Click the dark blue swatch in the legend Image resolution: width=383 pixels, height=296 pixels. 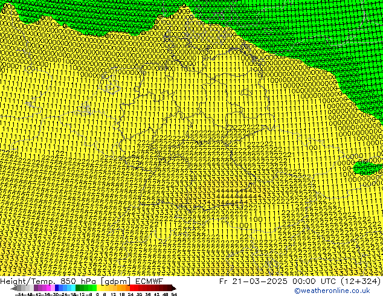coord(57,288)
